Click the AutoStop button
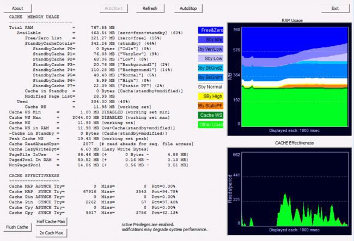The image size is (354, 241). coord(188,8)
